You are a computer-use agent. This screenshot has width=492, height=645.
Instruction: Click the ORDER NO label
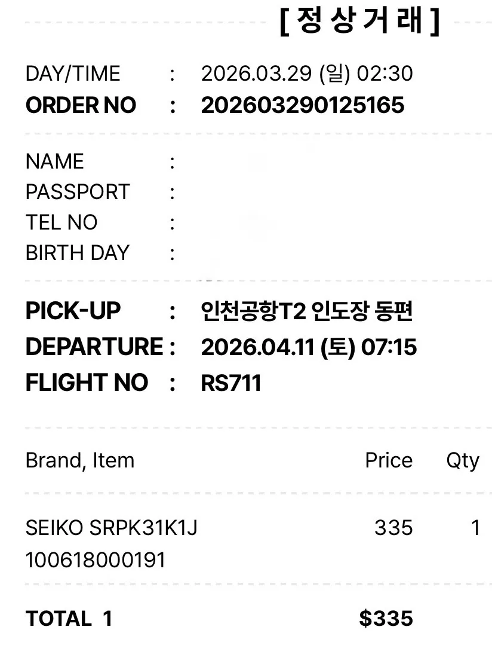point(81,105)
